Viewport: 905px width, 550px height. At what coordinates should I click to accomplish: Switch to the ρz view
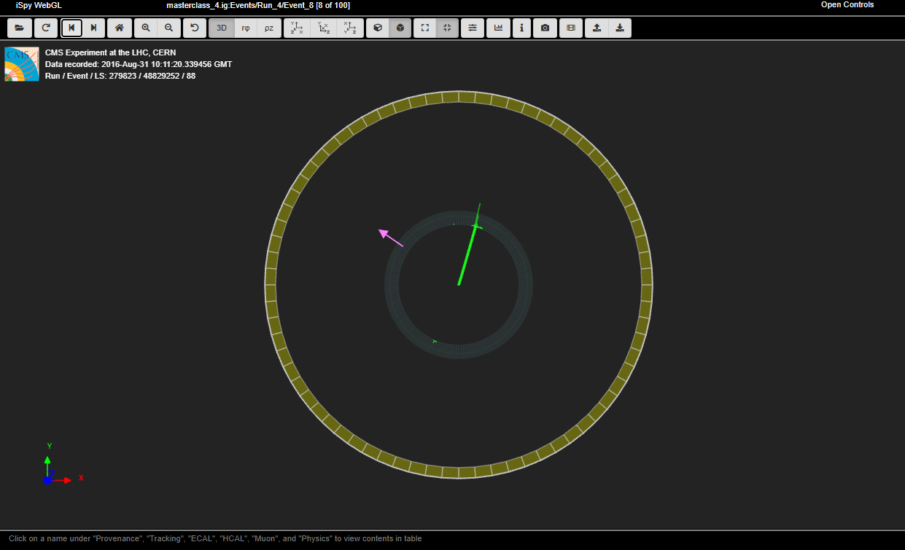269,28
